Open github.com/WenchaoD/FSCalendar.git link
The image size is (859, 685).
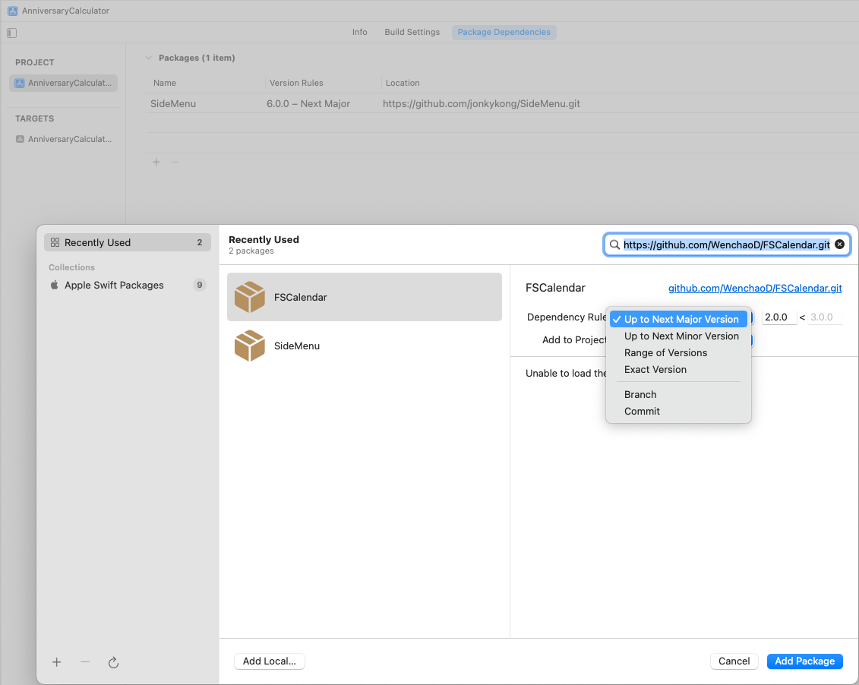click(x=755, y=288)
